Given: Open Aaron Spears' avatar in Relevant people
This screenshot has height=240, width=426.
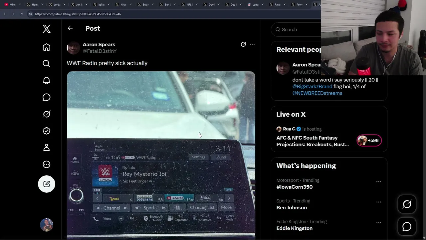Looking at the screenshot, I should [x=283, y=68].
